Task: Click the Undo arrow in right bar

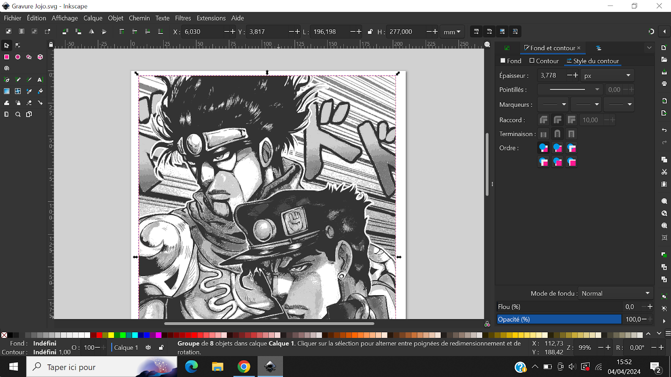Action: click(664, 130)
